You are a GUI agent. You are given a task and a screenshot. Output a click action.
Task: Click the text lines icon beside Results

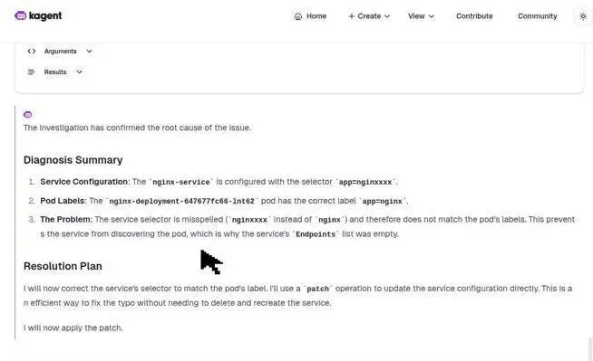tap(32, 71)
